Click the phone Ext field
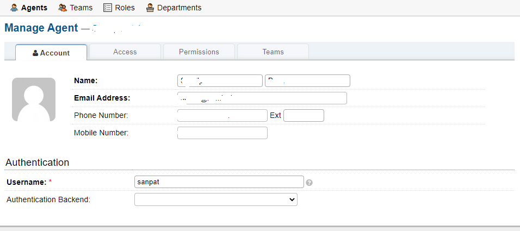Image resolution: width=520 pixels, height=231 pixels. [x=304, y=116]
